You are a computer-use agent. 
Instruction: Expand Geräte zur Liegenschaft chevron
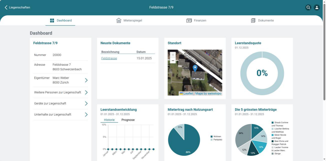[86, 103]
